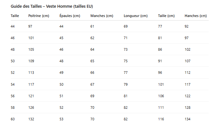The width and height of the screenshot is (217, 129).
Task: Click waist value 81 in size 46 row
Action: coord(160,38)
